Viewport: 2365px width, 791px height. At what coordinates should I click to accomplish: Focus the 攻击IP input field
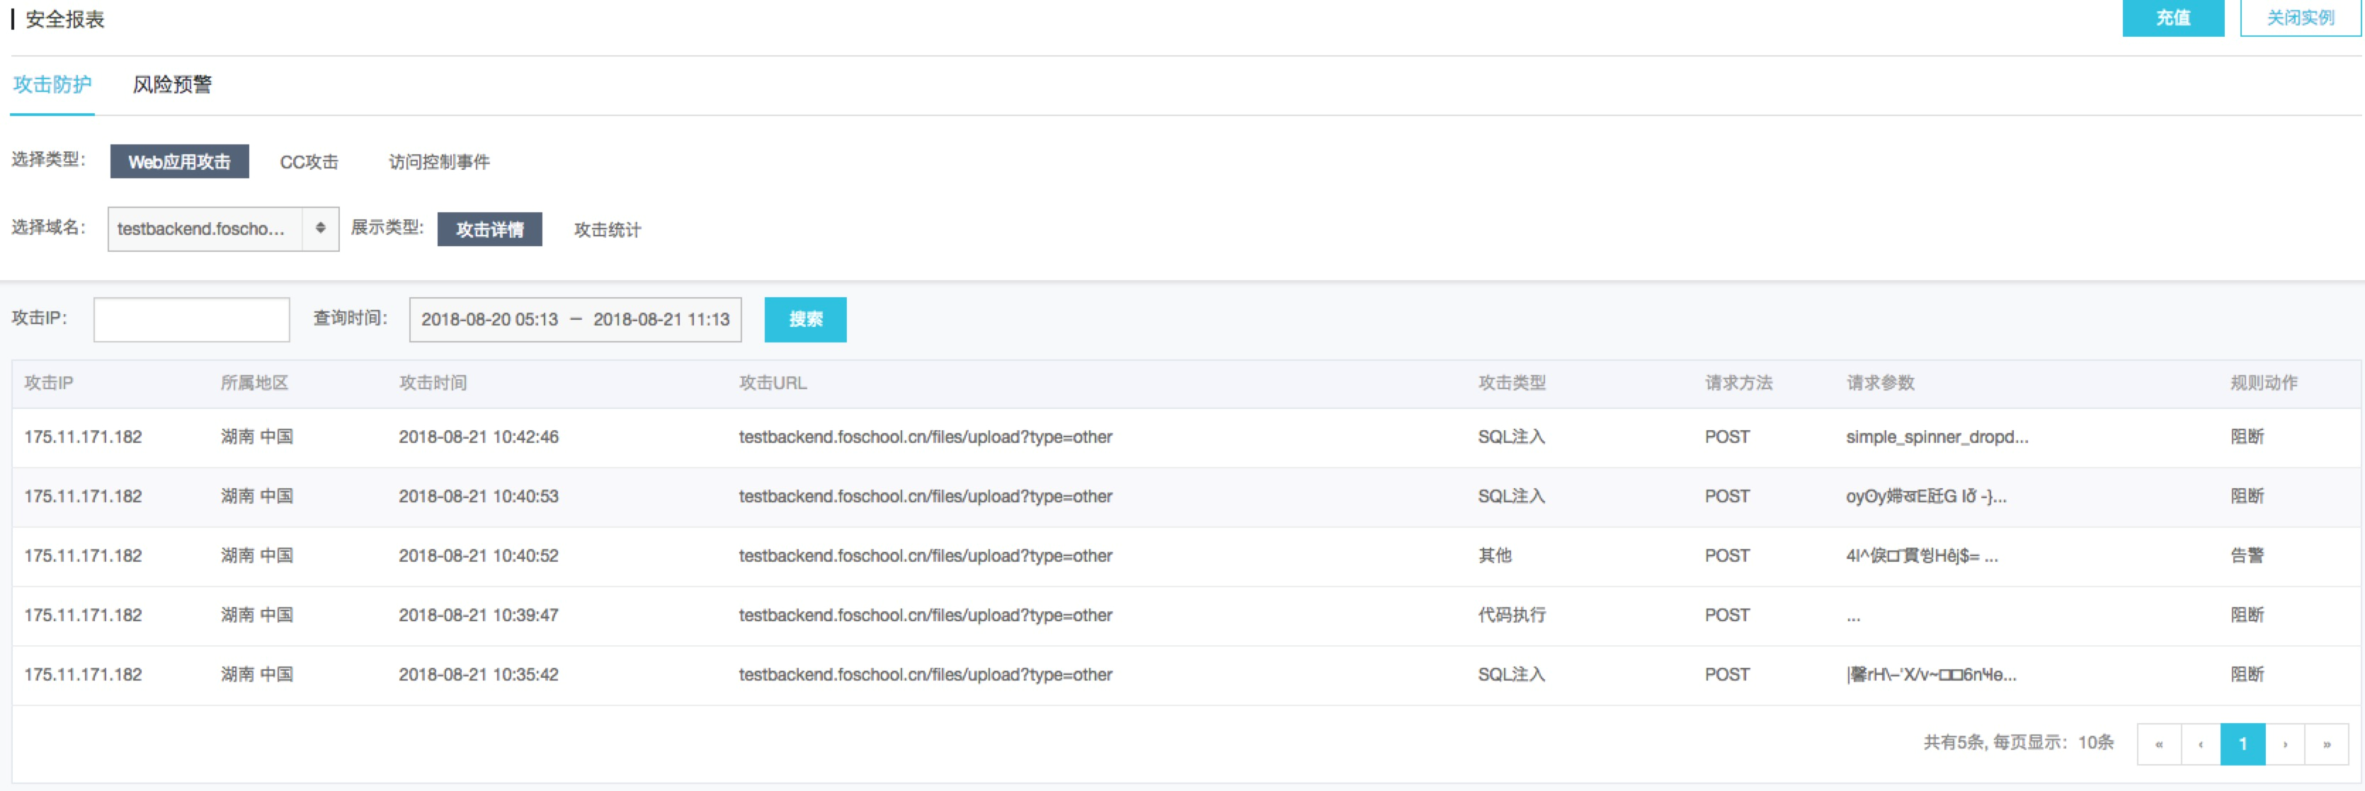coord(191,319)
